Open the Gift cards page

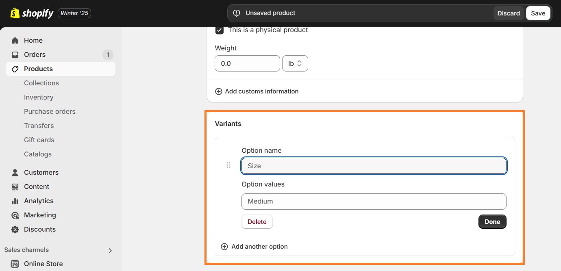pos(39,140)
